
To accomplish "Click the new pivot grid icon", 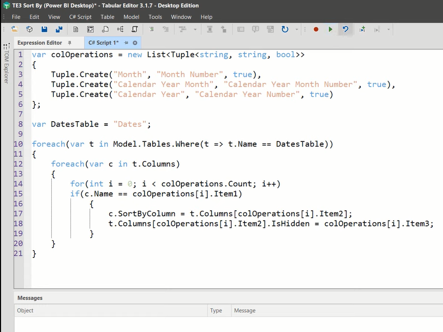I will point(90,30).
